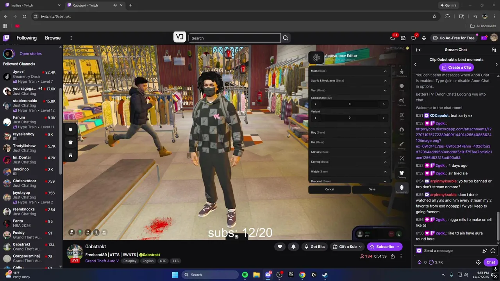Open the Gift a Sub dropdown
Image resolution: width=500 pixels, height=281 pixels.
click(347, 247)
